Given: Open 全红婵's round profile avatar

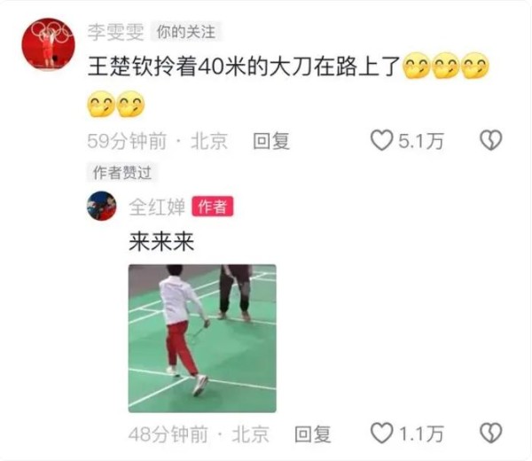Looking at the screenshot, I should click(x=101, y=206).
